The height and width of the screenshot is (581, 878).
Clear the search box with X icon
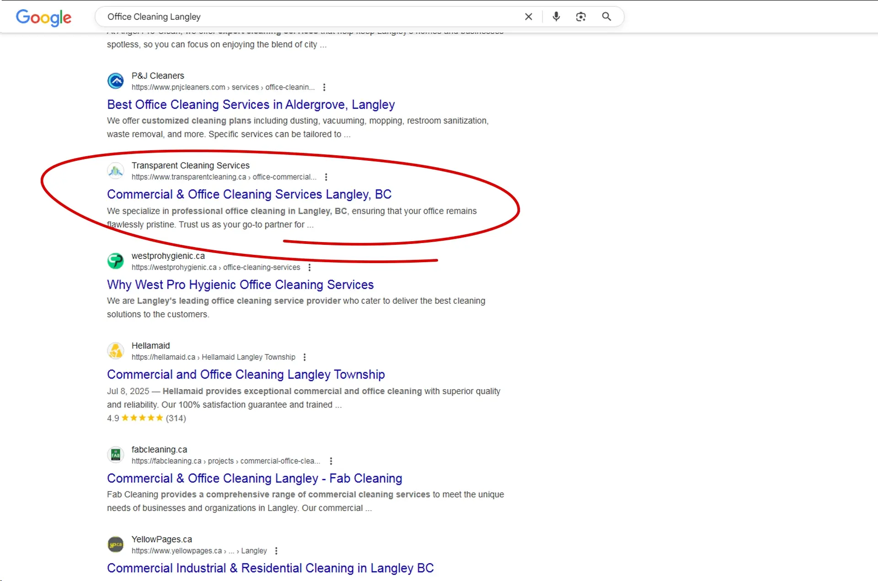click(528, 16)
